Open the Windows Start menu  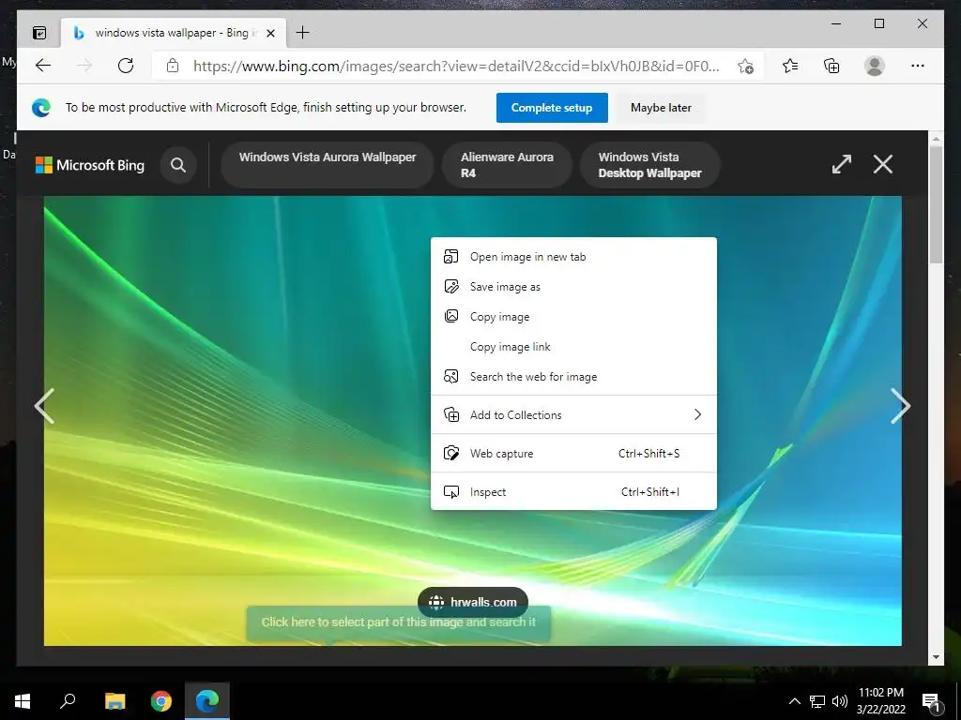click(23, 701)
